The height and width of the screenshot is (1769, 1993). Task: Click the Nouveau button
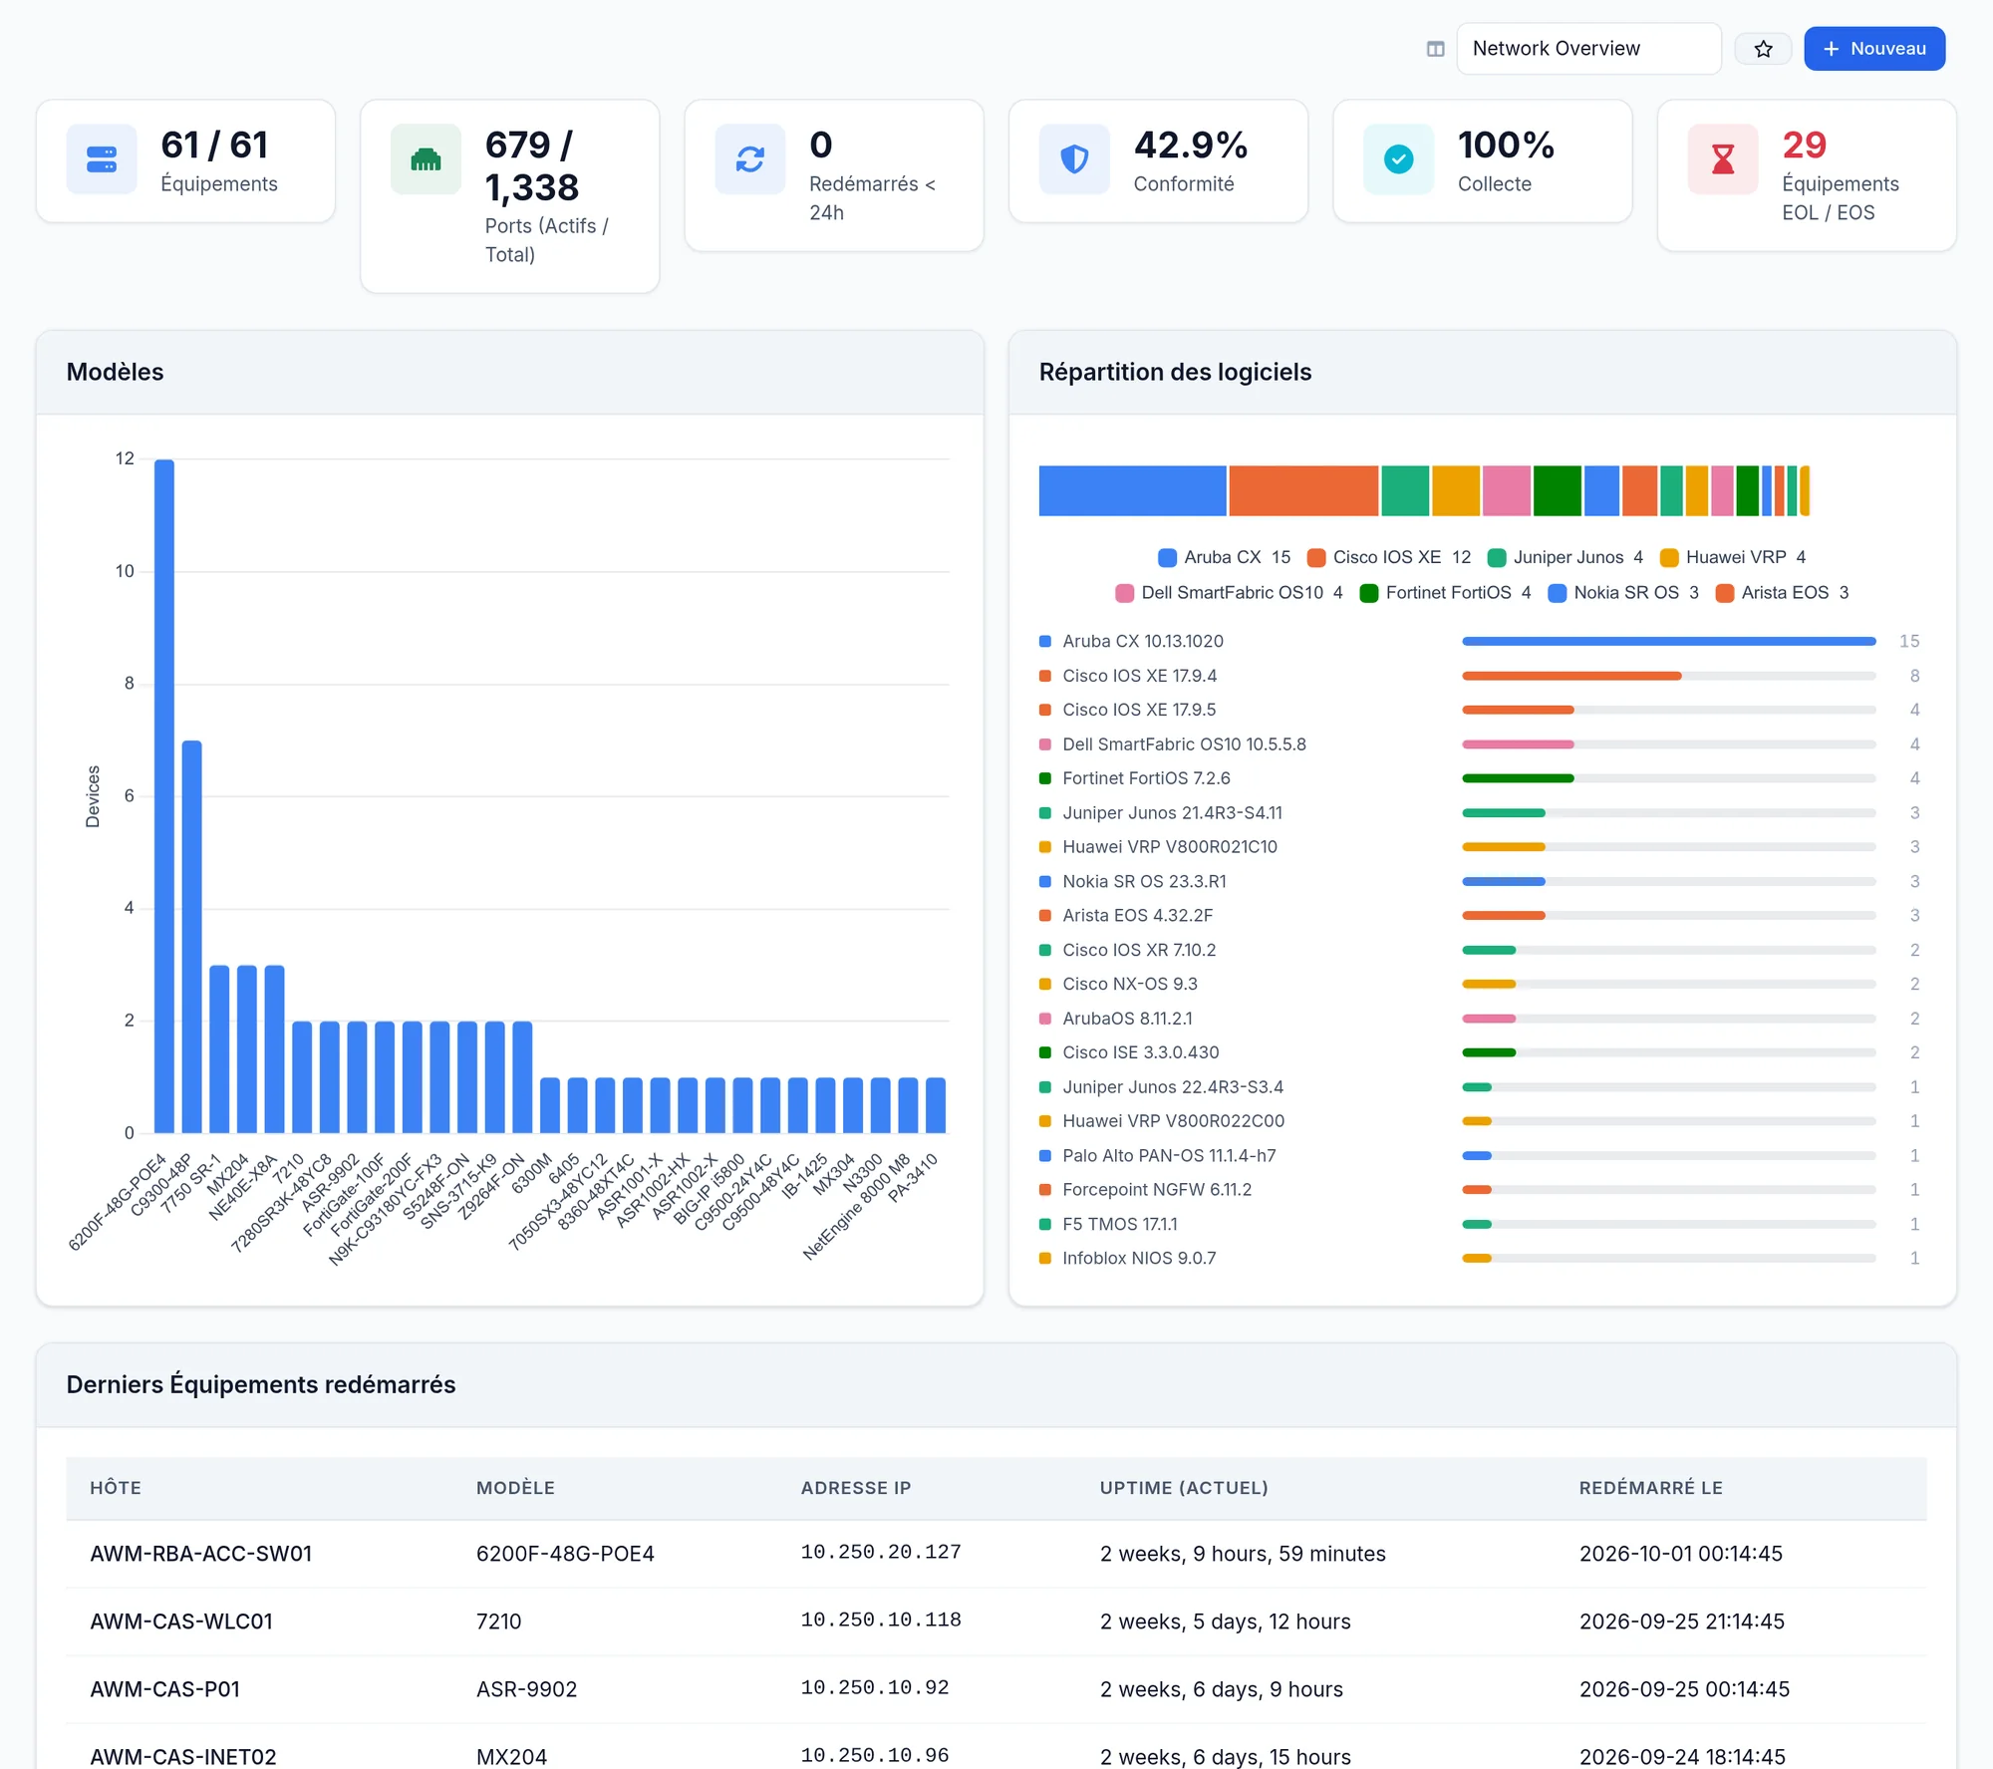1873,49
